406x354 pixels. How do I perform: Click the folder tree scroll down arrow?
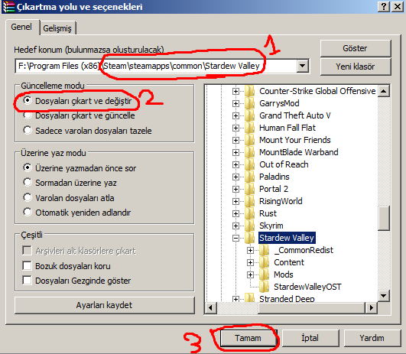[x=384, y=295]
